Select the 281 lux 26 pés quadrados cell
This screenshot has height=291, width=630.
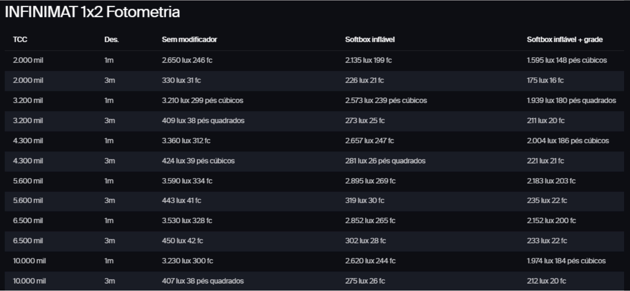(385, 161)
